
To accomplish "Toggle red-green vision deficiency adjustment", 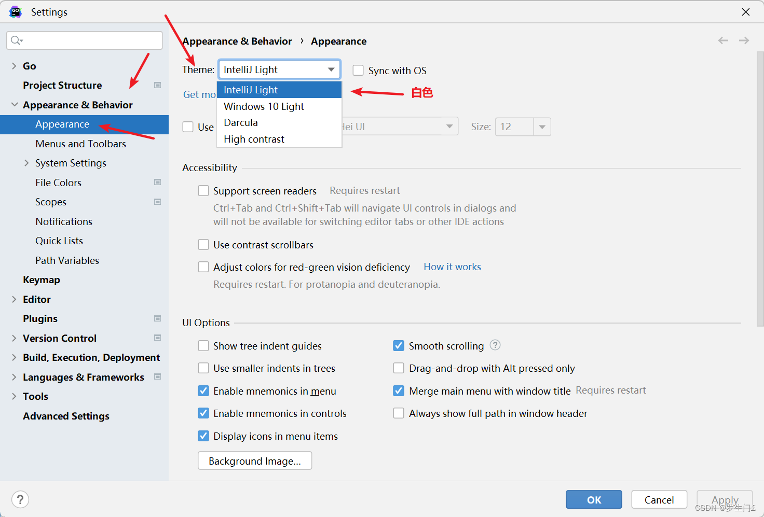I will pos(203,267).
